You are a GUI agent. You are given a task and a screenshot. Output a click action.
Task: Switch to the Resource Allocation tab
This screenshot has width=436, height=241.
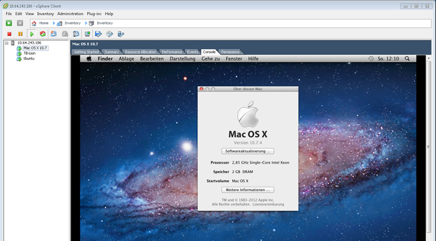pyautogui.click(x=140, y=52)
